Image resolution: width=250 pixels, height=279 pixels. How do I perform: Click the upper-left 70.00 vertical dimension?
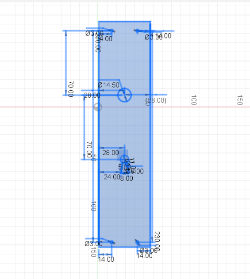(x=71, y=89)
